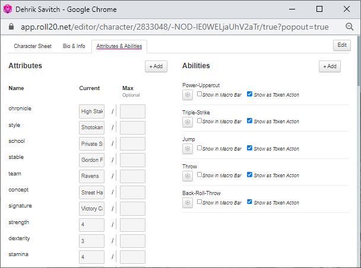This screenshot has height=268, width=361.
Task: Click the strength current value field
Action: coord(91,225)
